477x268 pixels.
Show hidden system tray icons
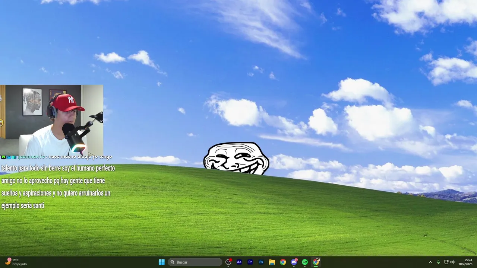pos(430,262)
